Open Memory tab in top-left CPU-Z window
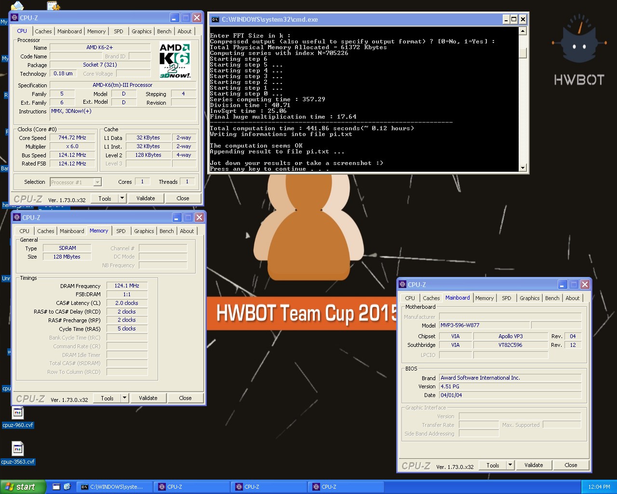This screenshot has height=494, width=617. point(96,31)
